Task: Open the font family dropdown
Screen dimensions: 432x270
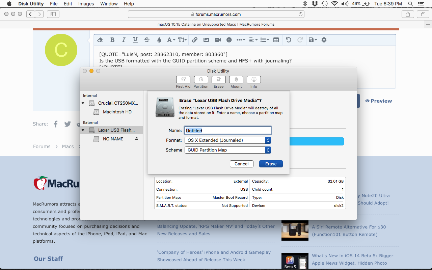Action: (171, 40)
